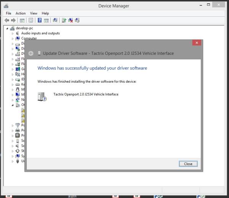The width and height of the screenshot is (229, 198).
Task: Click the blue question mark Help toolbar icon
Action: [40, 20]
